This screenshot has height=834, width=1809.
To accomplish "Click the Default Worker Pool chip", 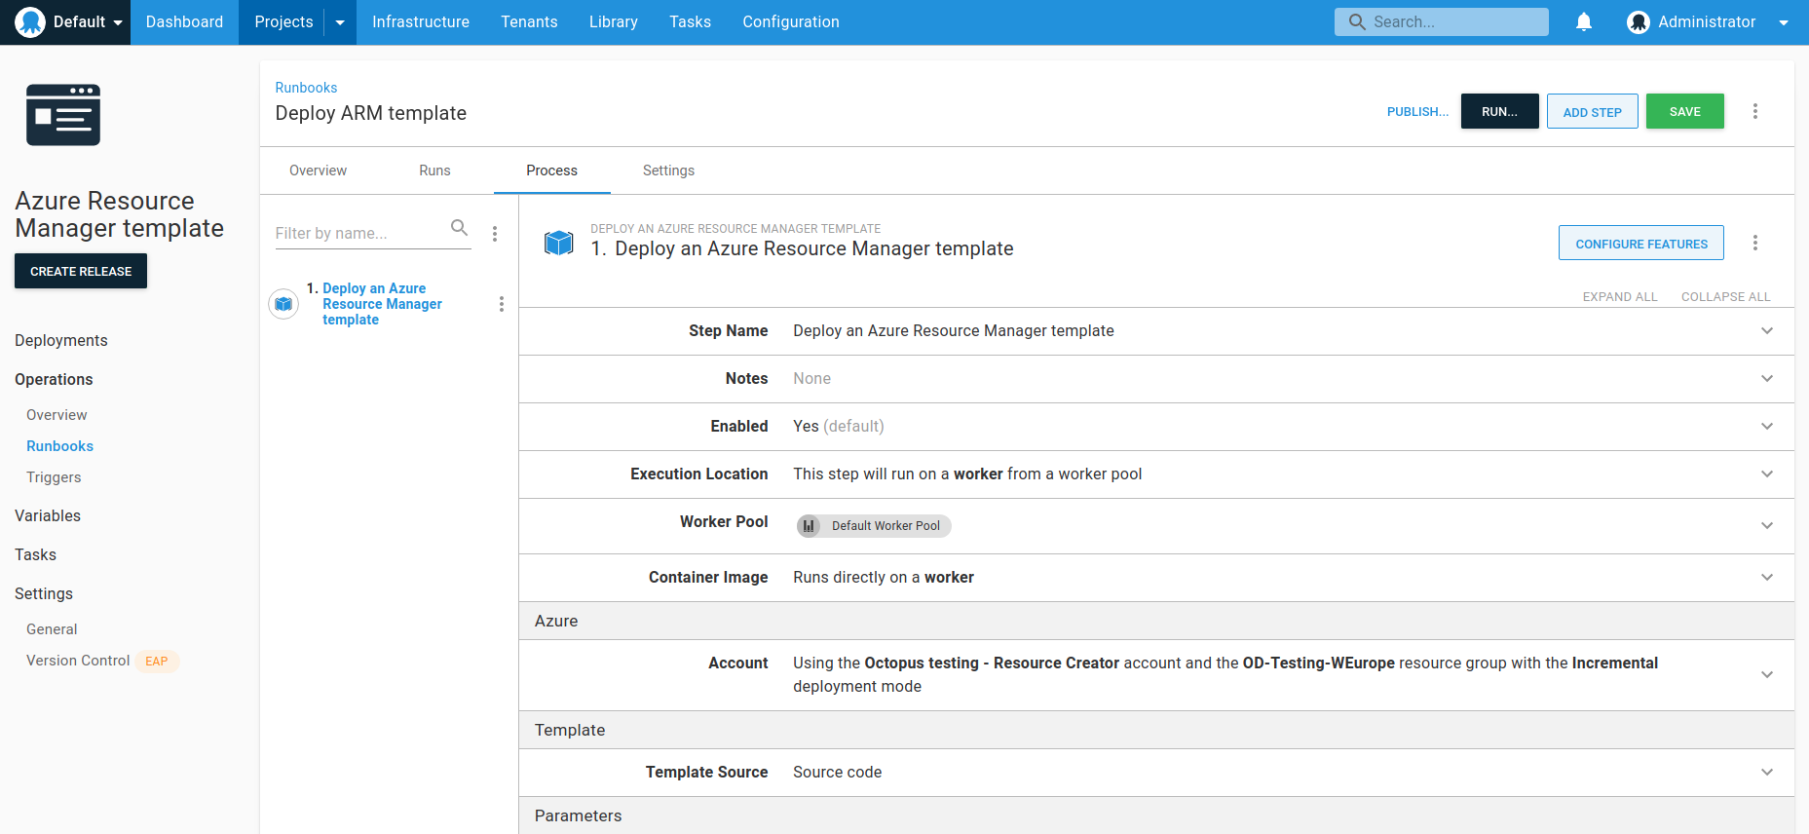I will 874,526.
